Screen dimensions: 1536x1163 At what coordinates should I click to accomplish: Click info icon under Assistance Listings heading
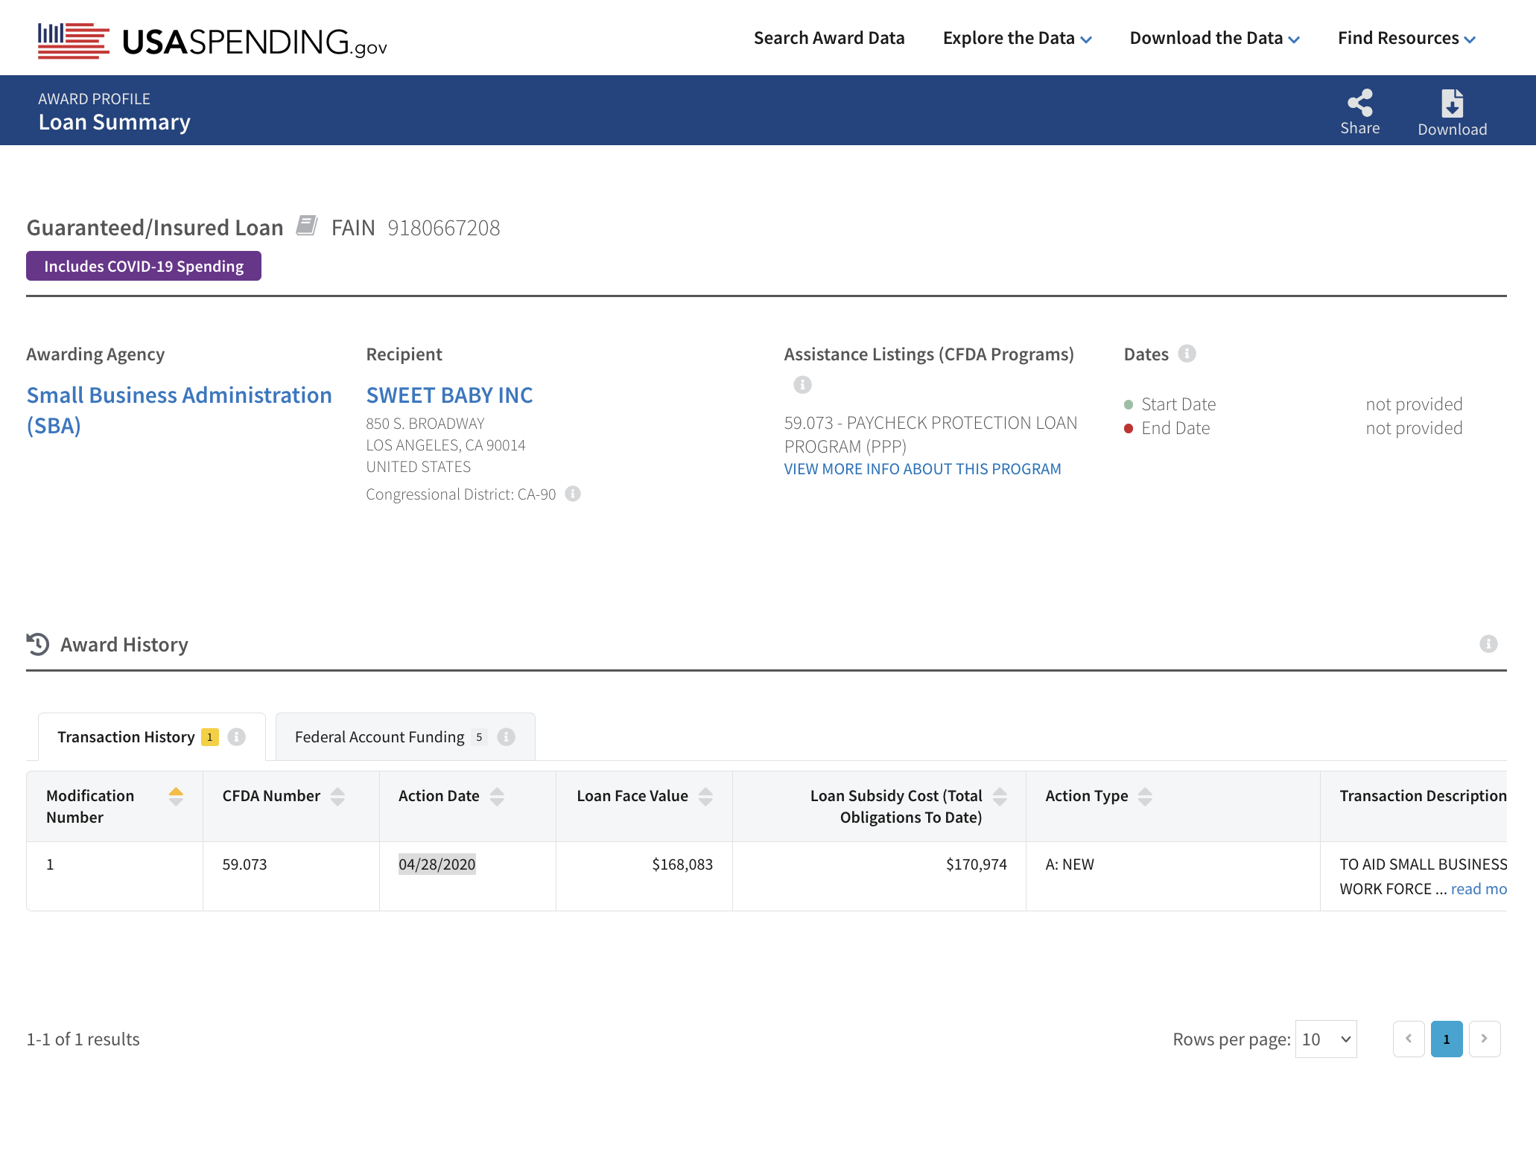click(x=802, y=385)
